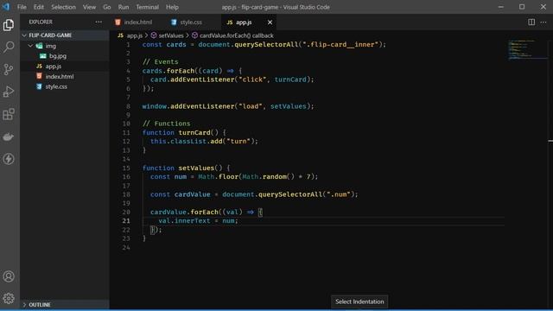
Task: Click the ".flip-card__inner" string
Action: click(x=340, y=45)
